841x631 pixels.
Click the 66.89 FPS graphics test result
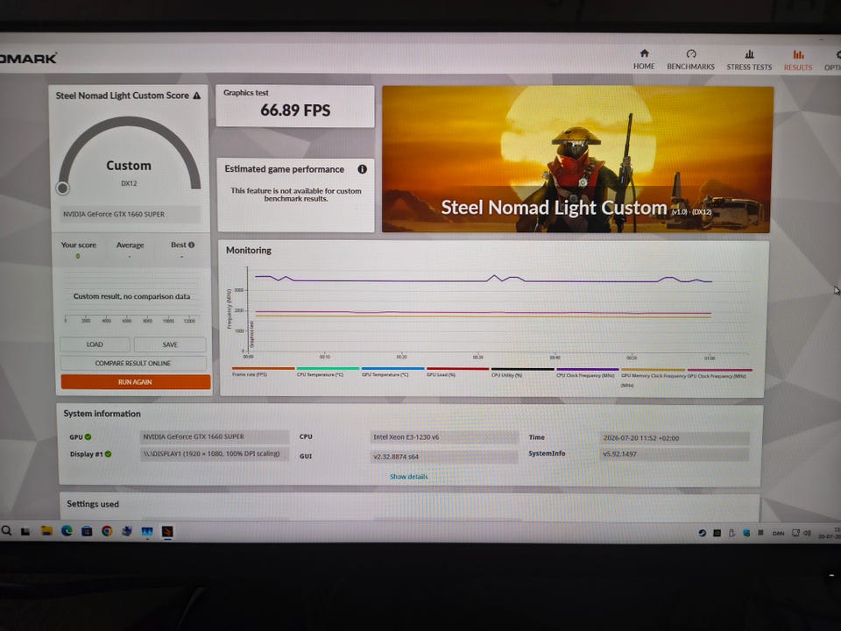[295, 110]
